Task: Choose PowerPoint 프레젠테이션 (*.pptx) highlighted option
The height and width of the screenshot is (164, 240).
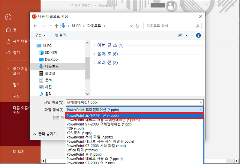Action: (134, 115)
